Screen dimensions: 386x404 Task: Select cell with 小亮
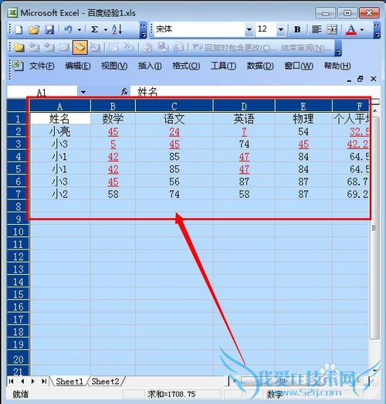60,131
